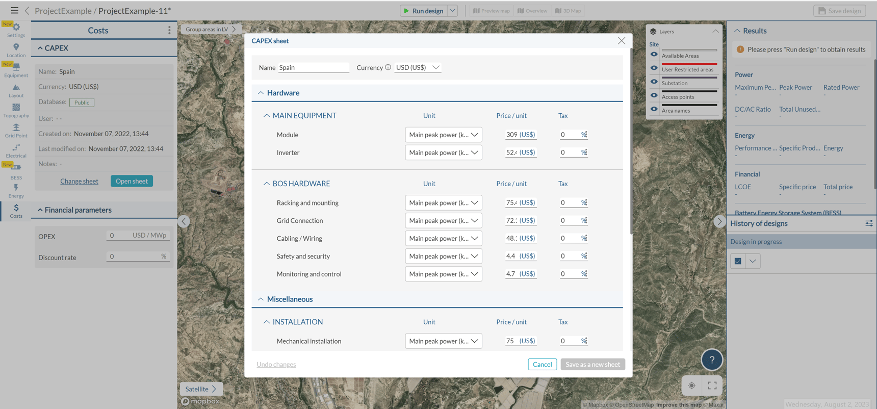Switch to the Overview view
The width and height of the screenshot is (877, 409).
click(x=532, y=11)
